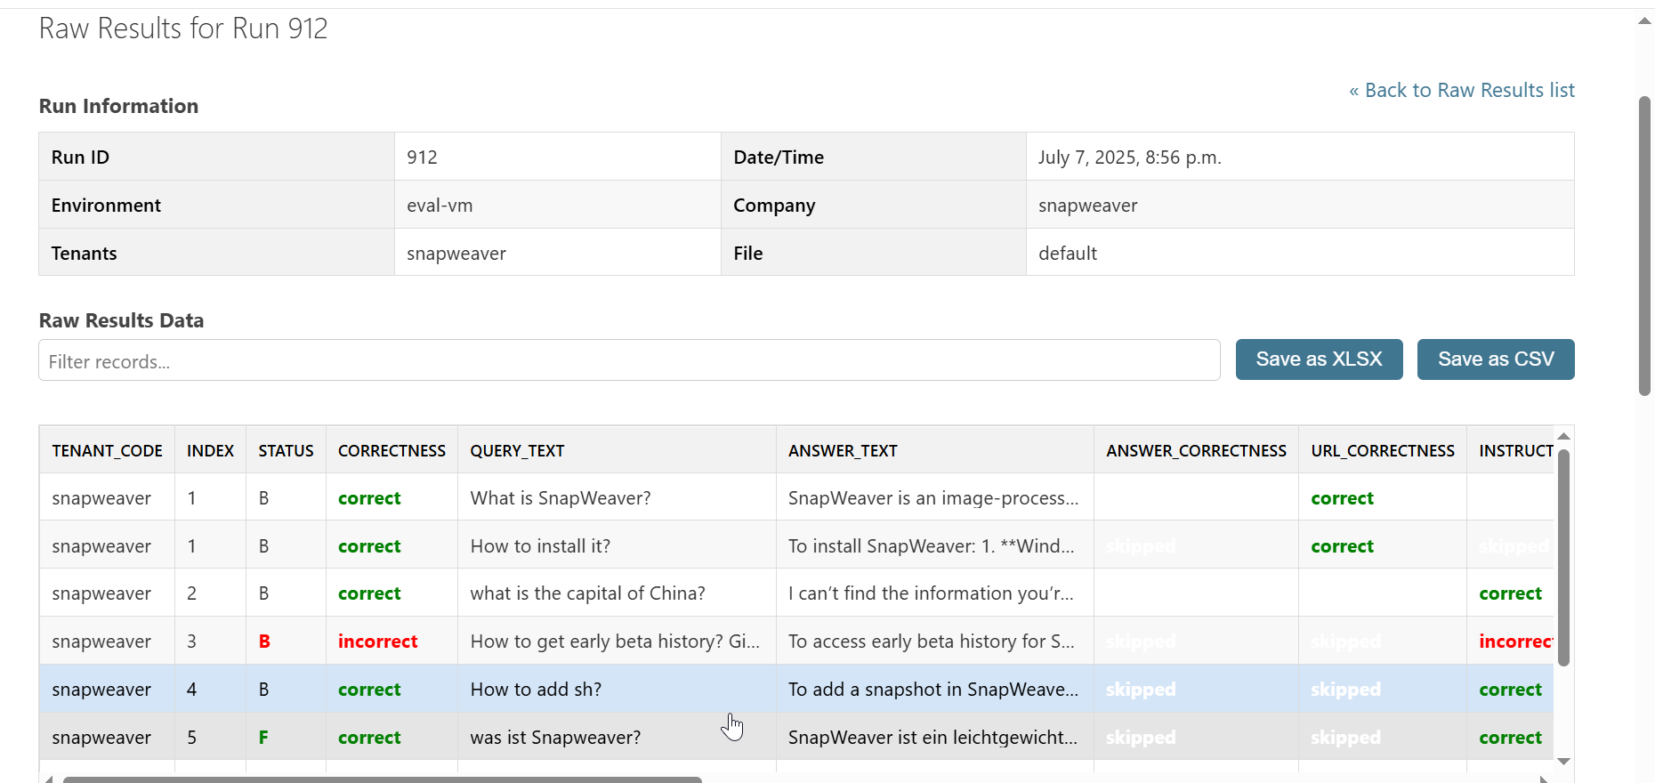
Task: Export results with Save as CSV
Action: (x=1495, y=359)
